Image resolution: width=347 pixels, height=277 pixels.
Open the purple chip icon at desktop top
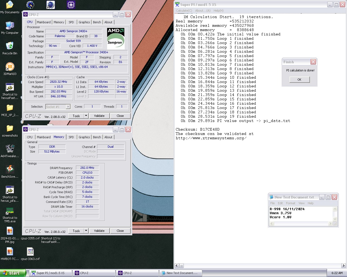coord(71,5)
